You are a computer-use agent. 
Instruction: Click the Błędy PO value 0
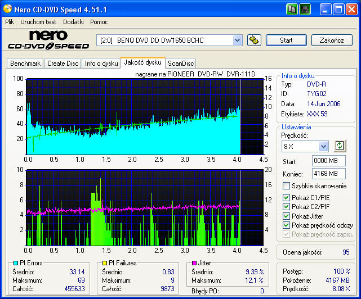point(262,291)
